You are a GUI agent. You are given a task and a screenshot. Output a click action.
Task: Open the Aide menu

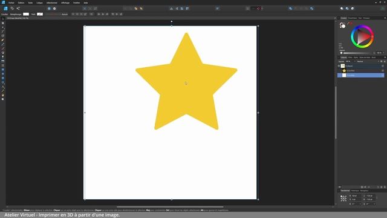click(86, 2)
